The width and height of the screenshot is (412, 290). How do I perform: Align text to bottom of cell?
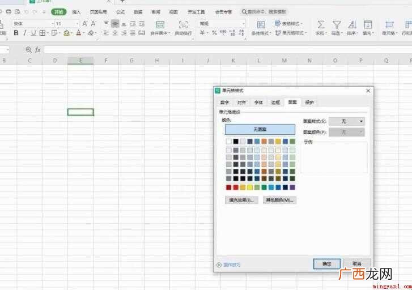[124, 24]
